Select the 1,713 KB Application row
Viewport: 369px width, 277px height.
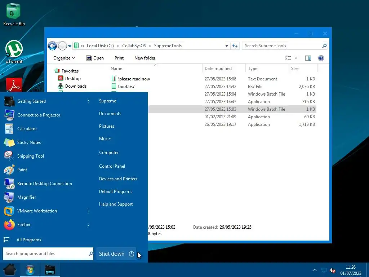(232, 124)
